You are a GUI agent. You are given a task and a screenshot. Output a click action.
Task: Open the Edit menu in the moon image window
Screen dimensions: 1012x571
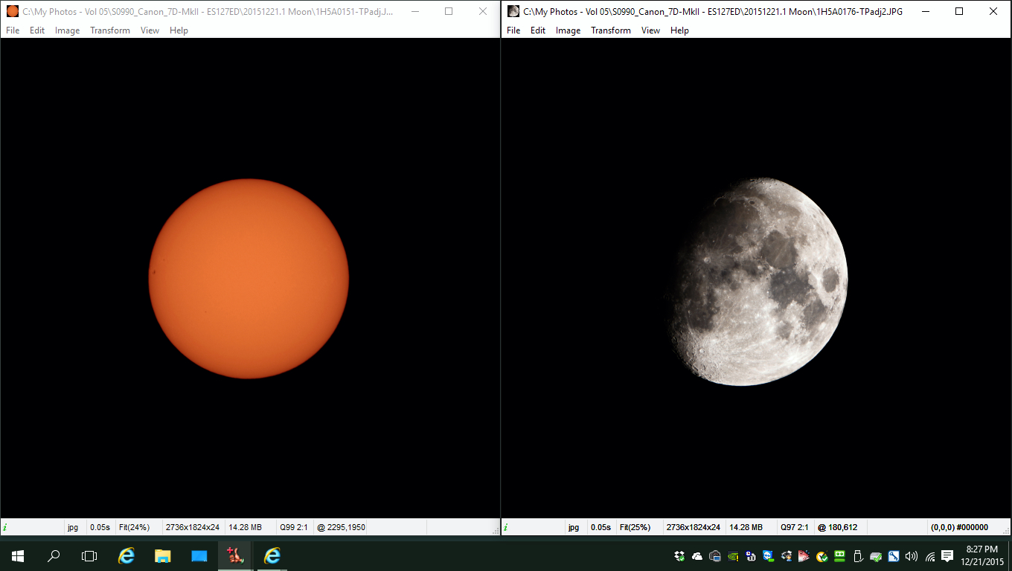coord(538,30)
